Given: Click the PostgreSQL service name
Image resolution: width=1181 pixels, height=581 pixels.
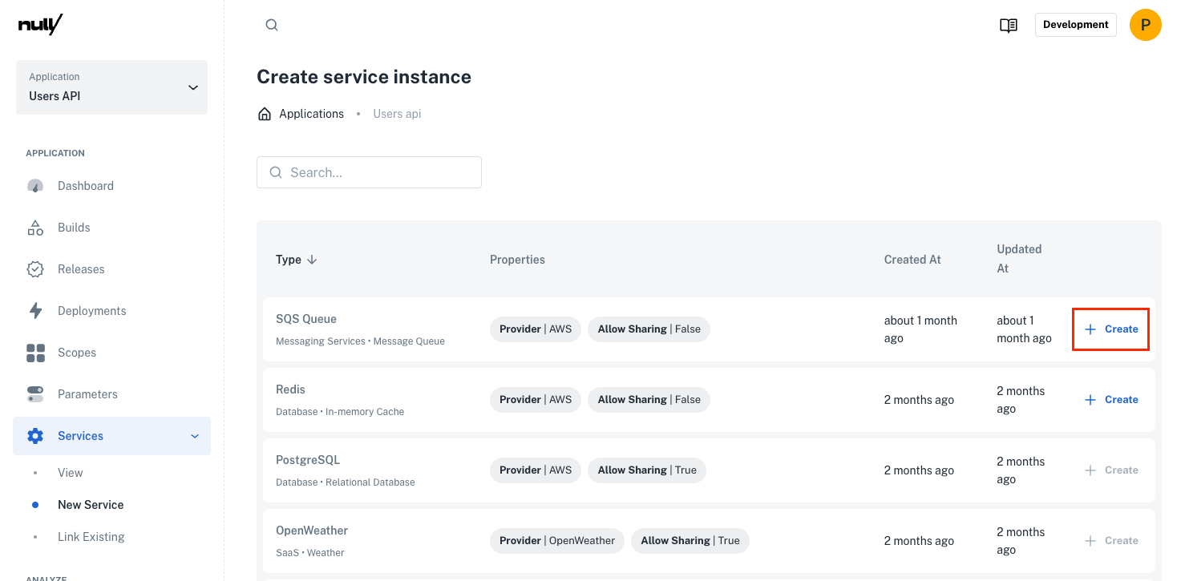Looking at the screenshot, I should pos(308,460).
